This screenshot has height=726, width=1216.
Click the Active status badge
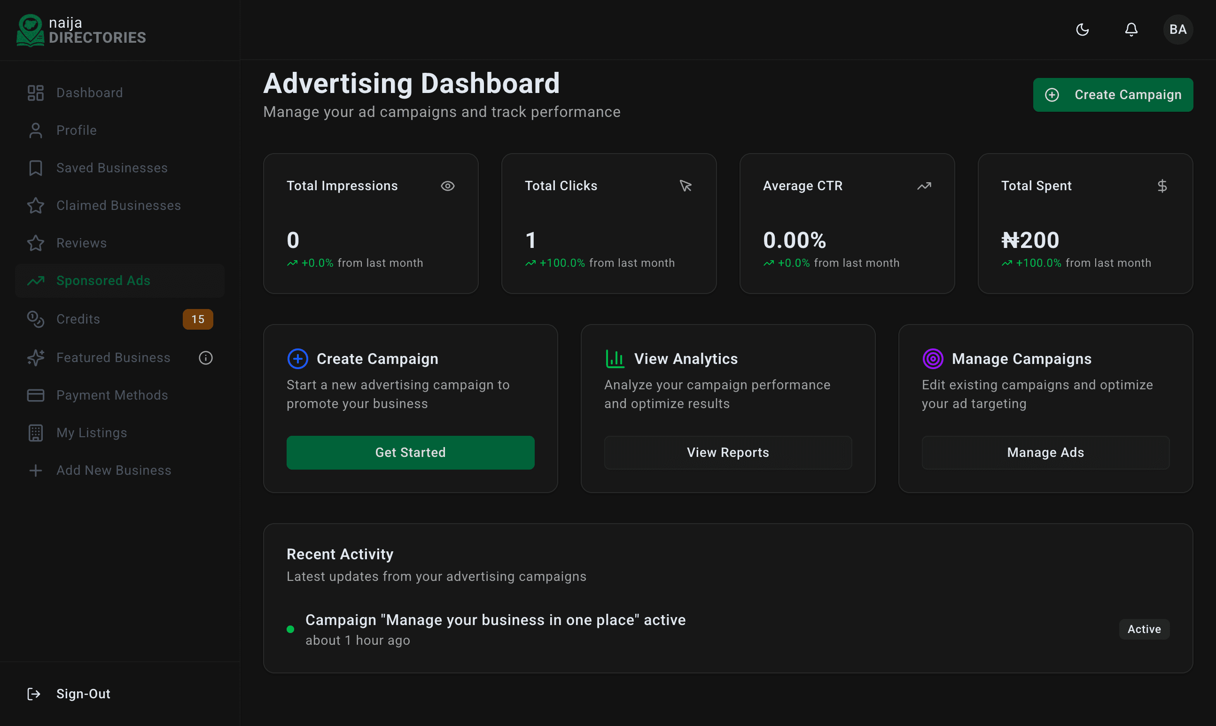[1144, 629]
